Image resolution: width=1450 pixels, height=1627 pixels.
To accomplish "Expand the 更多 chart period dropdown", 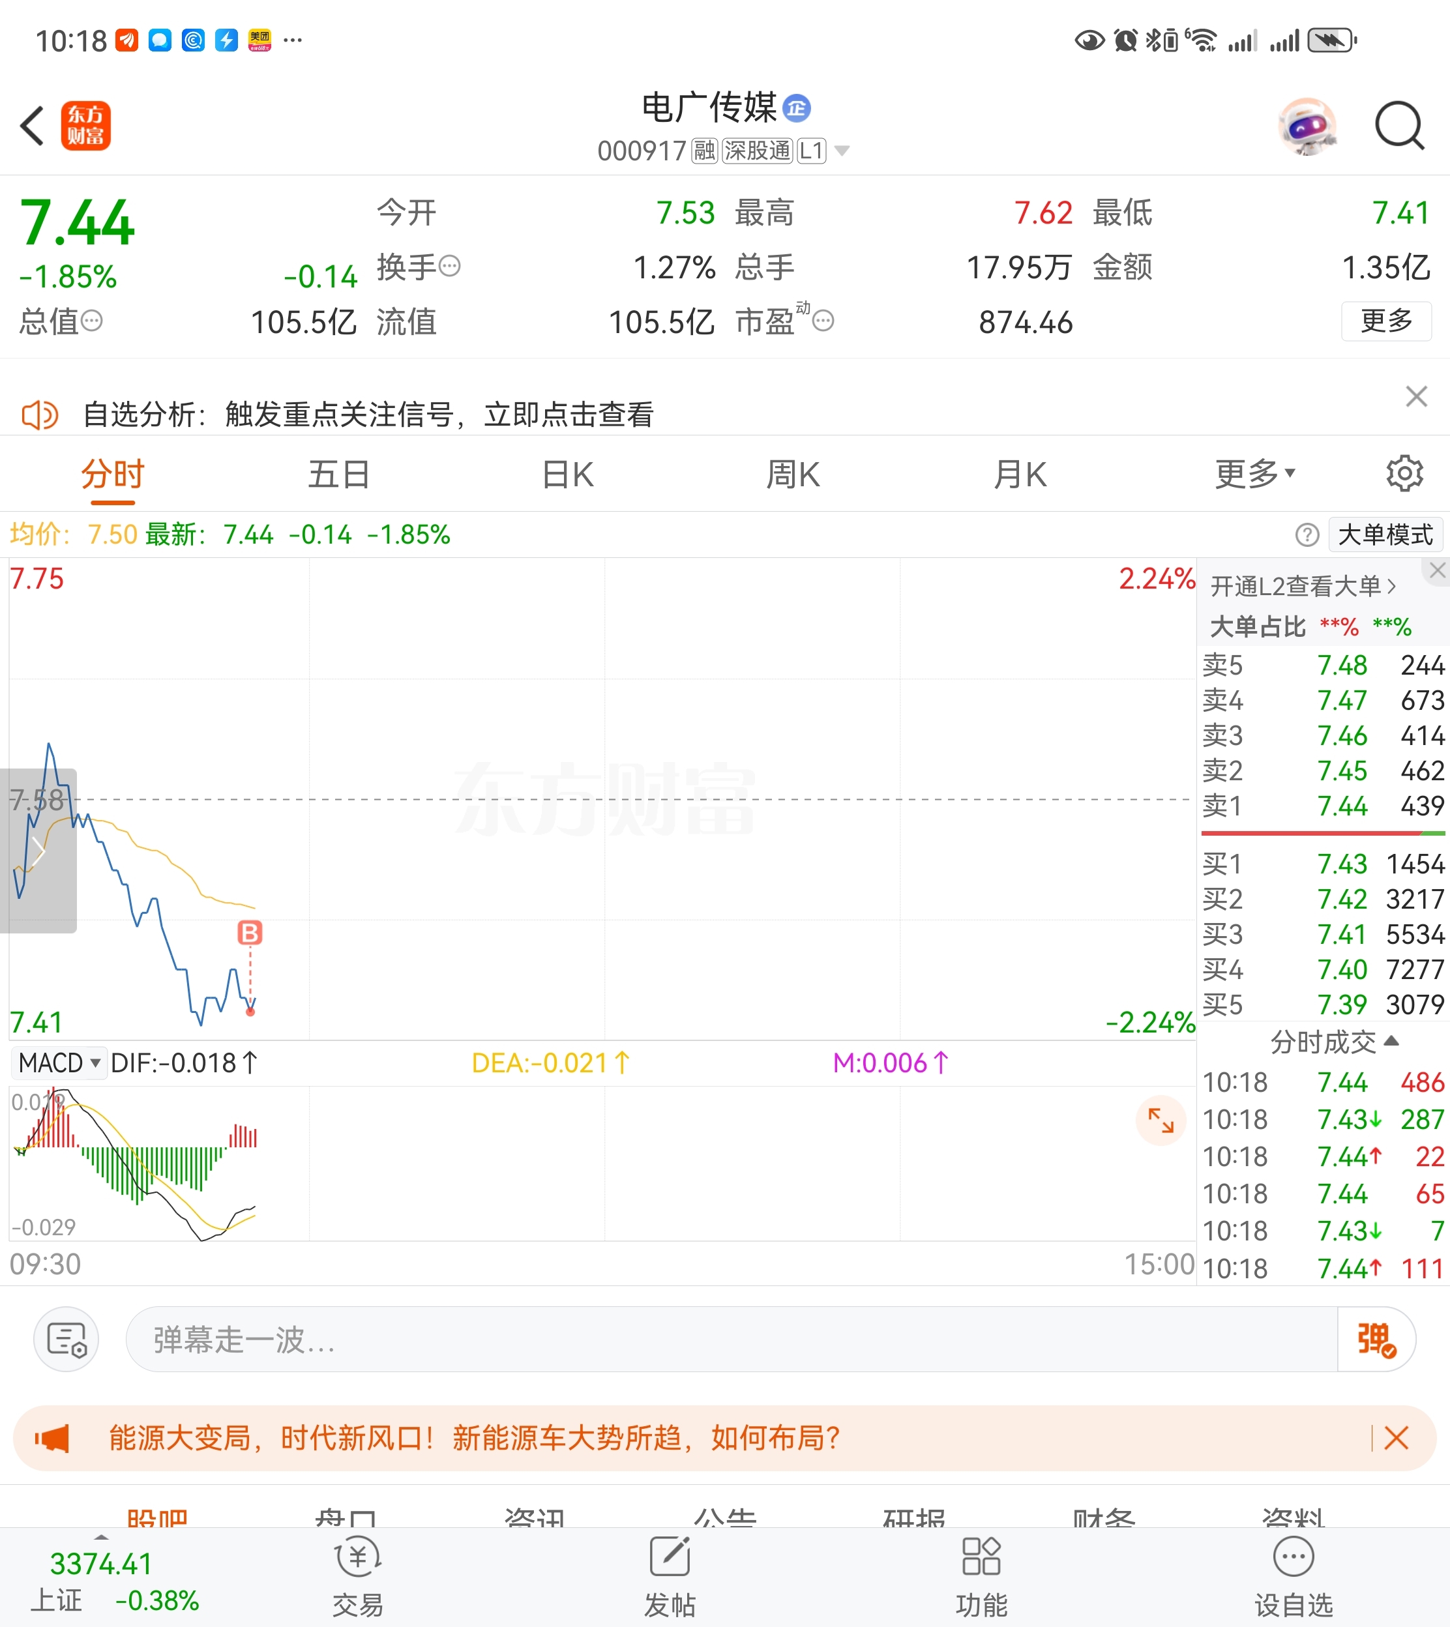I will pos(1255,475).
